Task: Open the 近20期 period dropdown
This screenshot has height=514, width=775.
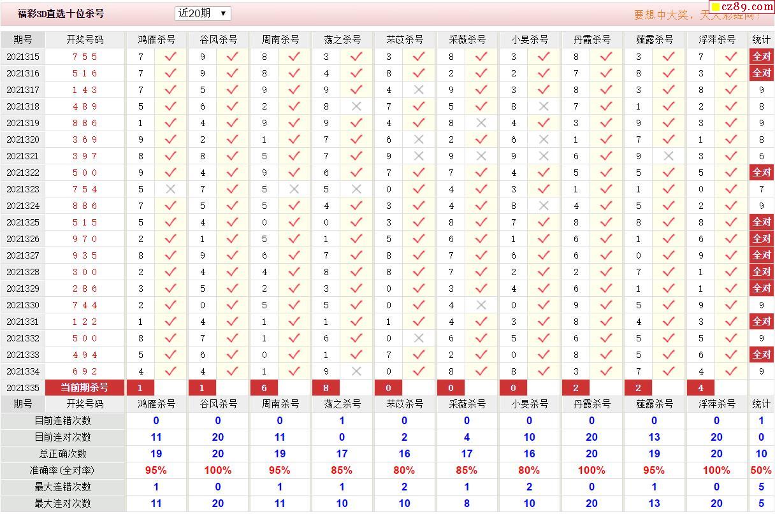Action: (x=203, y=13)
